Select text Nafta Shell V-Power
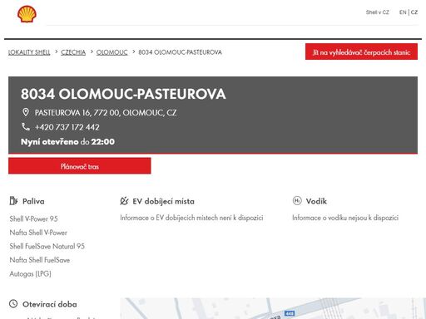 tap(38, 233)
